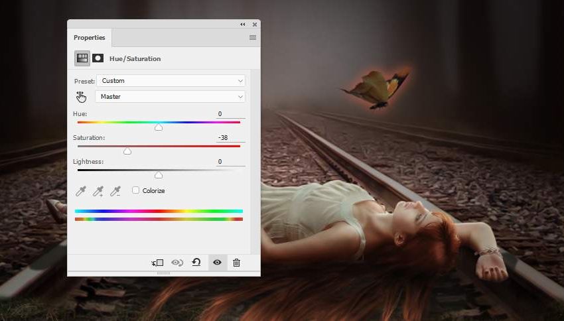Open the Properties panel flyout menu

(253, 38)
